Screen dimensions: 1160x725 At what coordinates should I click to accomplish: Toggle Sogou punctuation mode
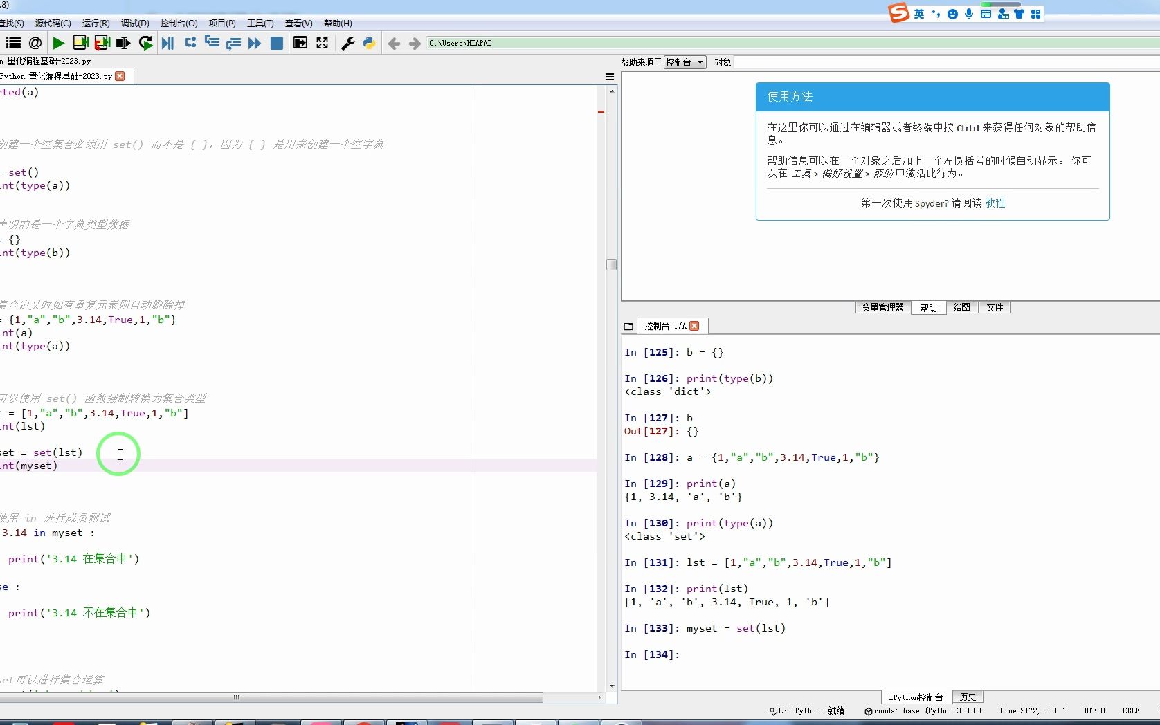[936, 14]
